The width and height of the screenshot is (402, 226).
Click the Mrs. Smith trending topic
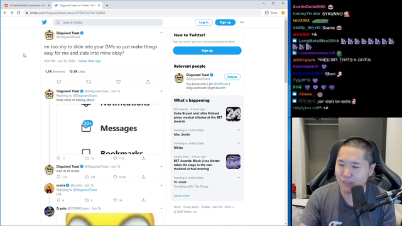(182, 134)
